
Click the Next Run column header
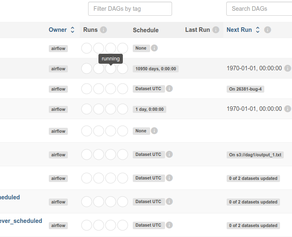tap(239, 30)
